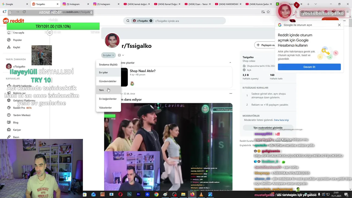Open VLC media player from the taskbar

tap(201, 194)
